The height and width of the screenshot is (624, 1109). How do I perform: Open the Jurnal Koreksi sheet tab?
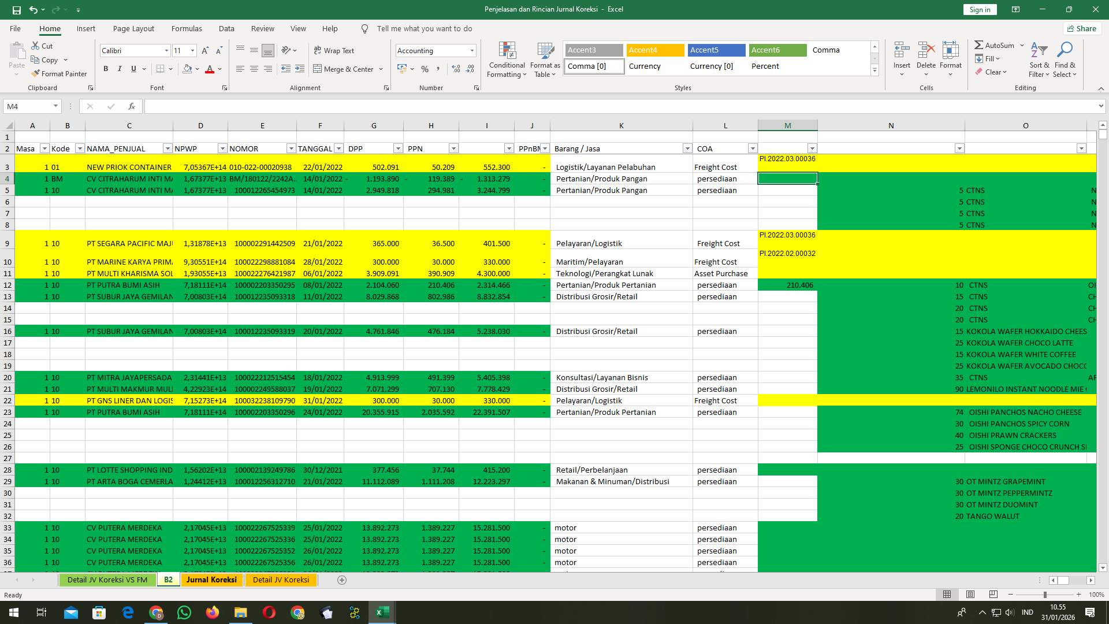[x=211, y=580]
